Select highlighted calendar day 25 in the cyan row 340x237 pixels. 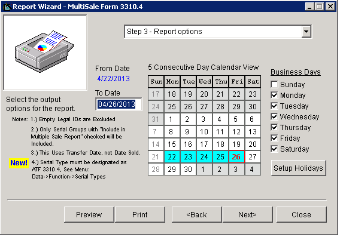point(220,157)
